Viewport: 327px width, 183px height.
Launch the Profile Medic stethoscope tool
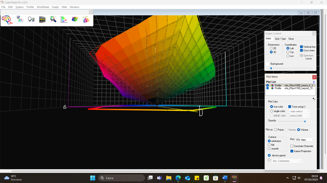pos(31,19)
